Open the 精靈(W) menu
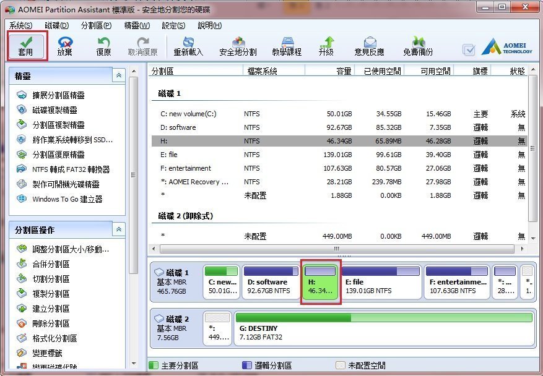Screen dimensions: 543x376 [x=137, y=25]
